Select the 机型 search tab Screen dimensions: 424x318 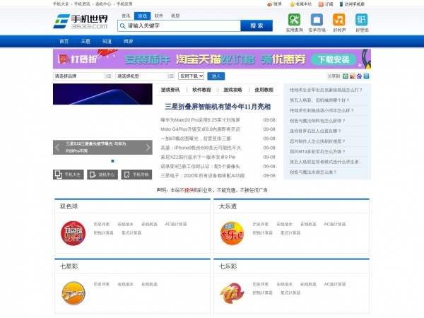pyautogui.click(x=175, y=16)
